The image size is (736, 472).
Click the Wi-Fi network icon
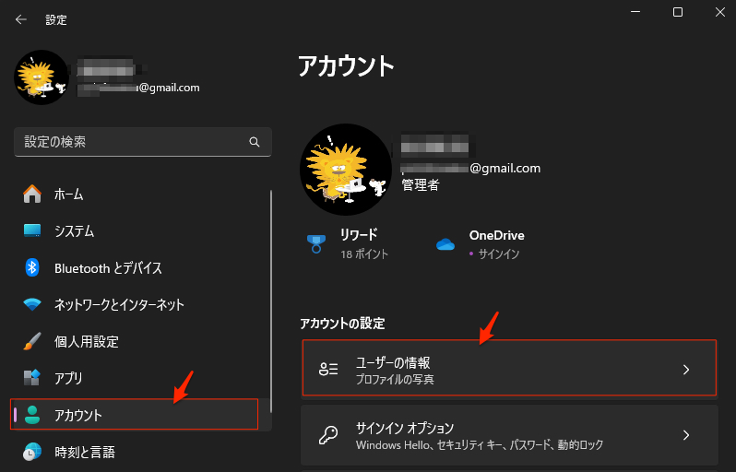click(32, 304)
